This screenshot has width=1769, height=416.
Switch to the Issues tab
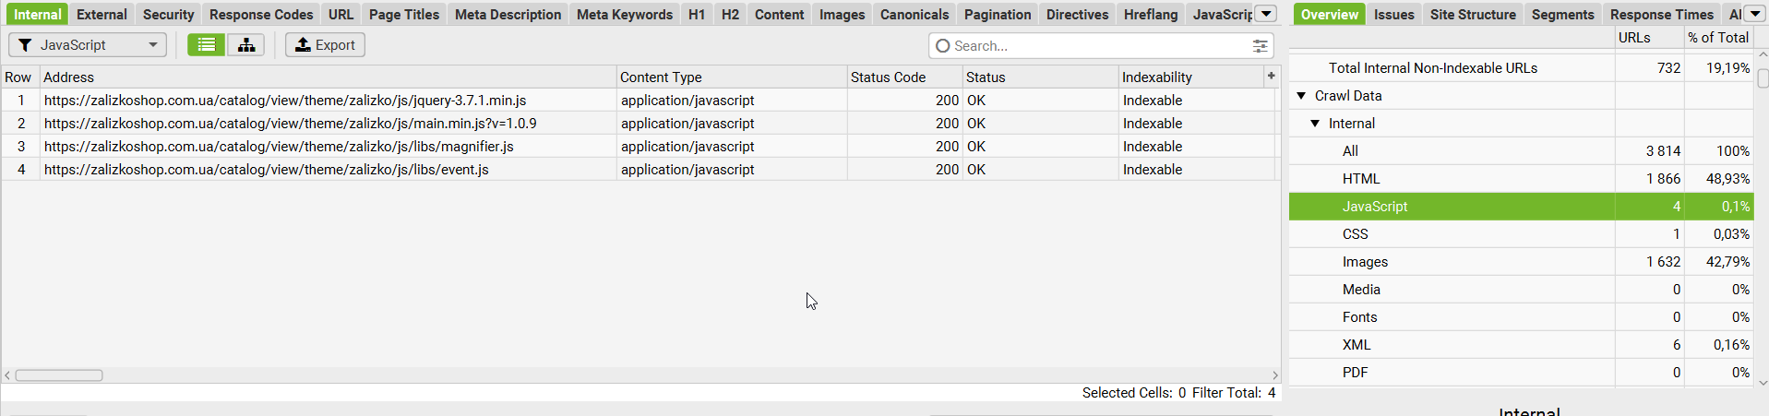(x=1393, y=14)
